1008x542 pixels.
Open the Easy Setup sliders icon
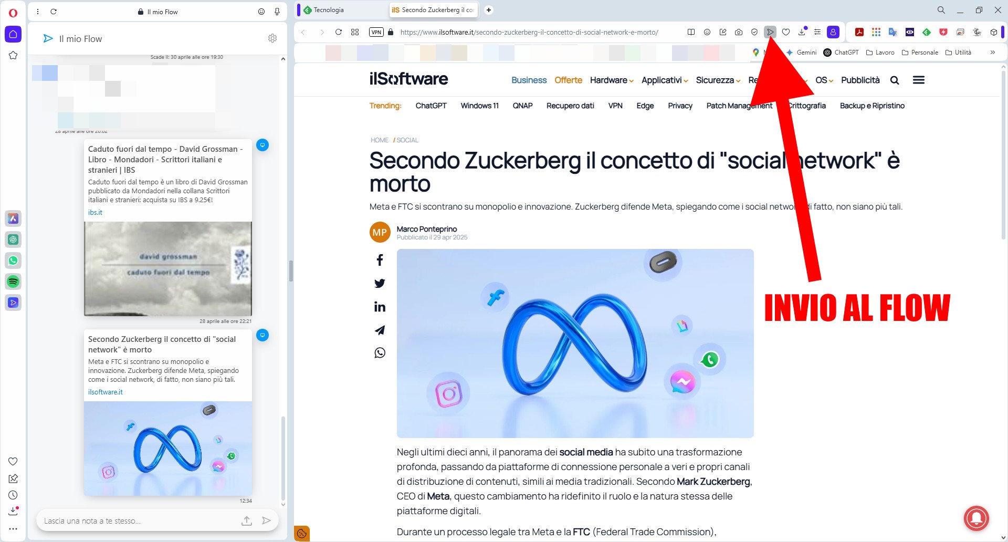click(x=817, y=32)
